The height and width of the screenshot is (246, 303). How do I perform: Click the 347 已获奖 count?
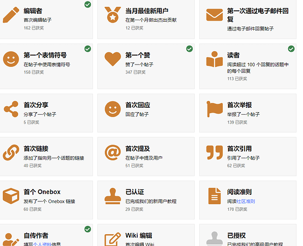pos(135,72)
